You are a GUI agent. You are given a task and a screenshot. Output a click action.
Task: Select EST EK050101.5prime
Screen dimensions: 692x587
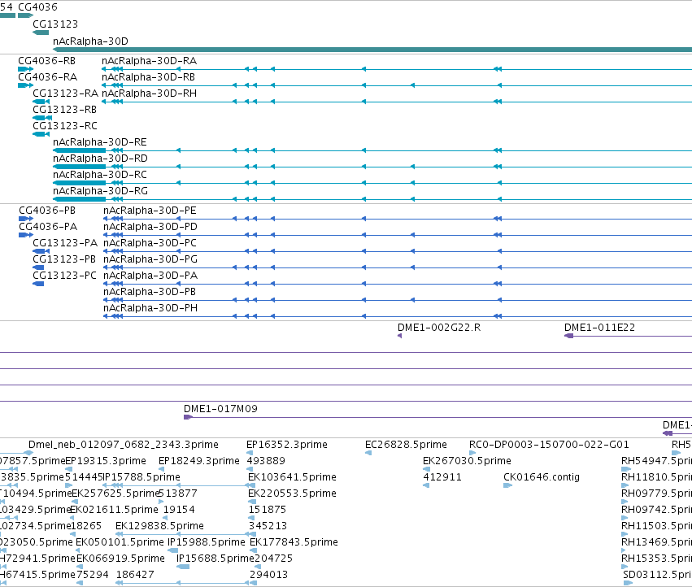click(120, 542)
